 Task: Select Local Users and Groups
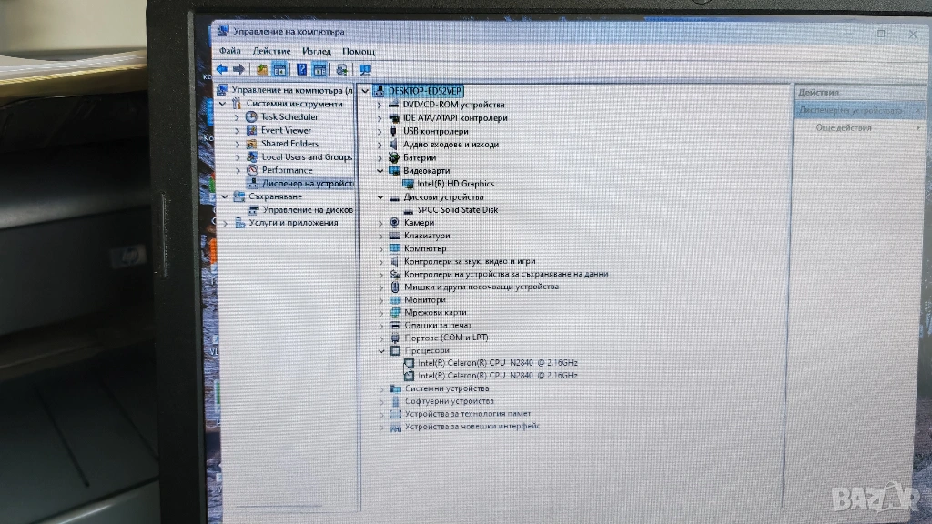point(307,156)
